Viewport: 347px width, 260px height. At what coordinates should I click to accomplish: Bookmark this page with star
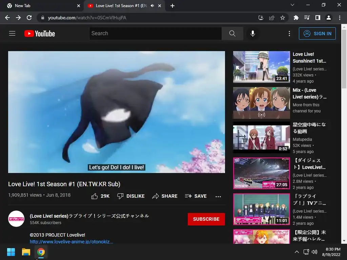(x=283, y=18)
